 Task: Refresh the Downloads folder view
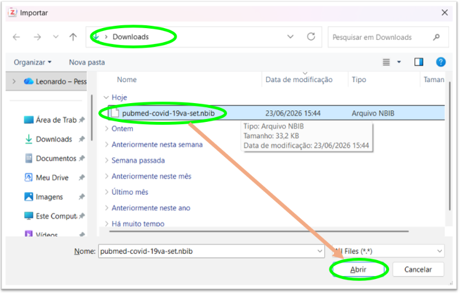coord(311,37)
